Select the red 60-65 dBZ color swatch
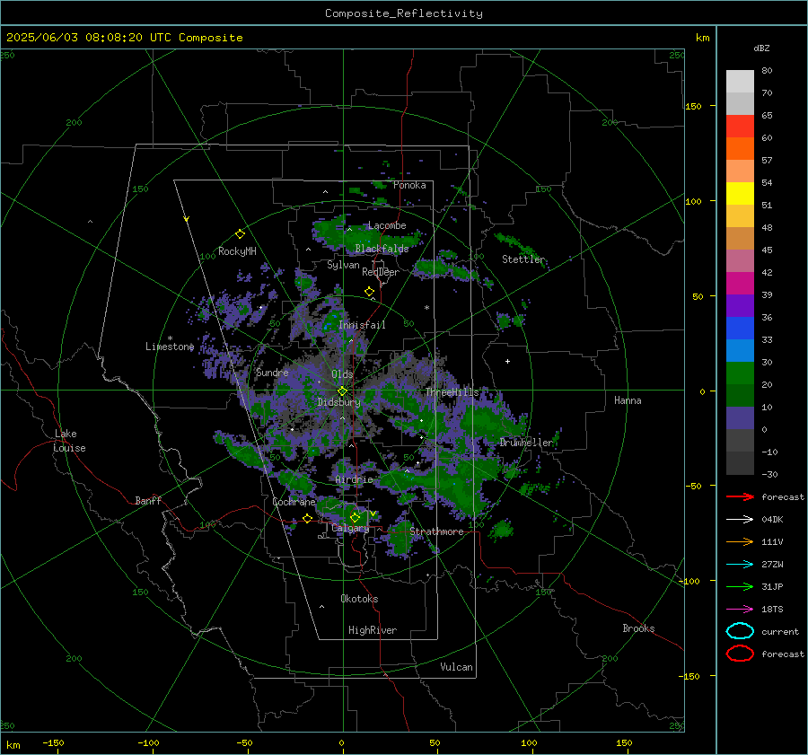This screenshot has height=755, width=808. pos(740,126)
